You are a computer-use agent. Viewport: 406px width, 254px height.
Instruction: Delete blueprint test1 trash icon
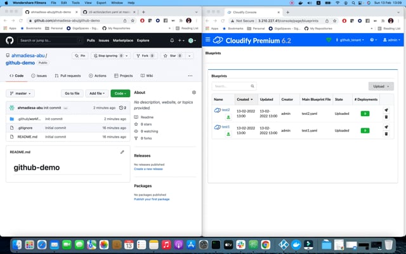pyautogui.click(x=386, y=134)
